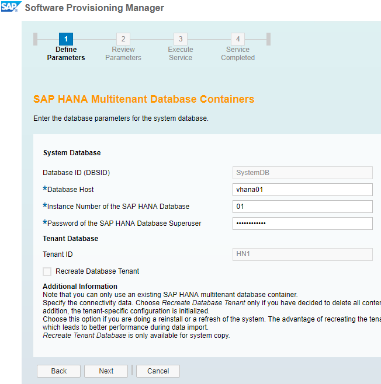Click the Superuser password field

[303, 224]
